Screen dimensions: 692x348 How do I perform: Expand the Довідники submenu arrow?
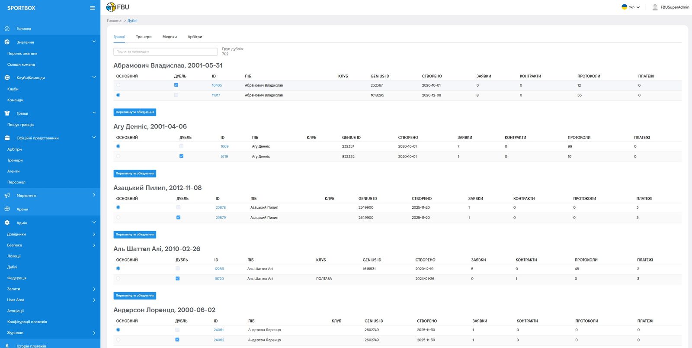94,234
